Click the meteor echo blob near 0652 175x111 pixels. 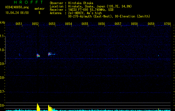pyautogui.click(x=38, y=56)
